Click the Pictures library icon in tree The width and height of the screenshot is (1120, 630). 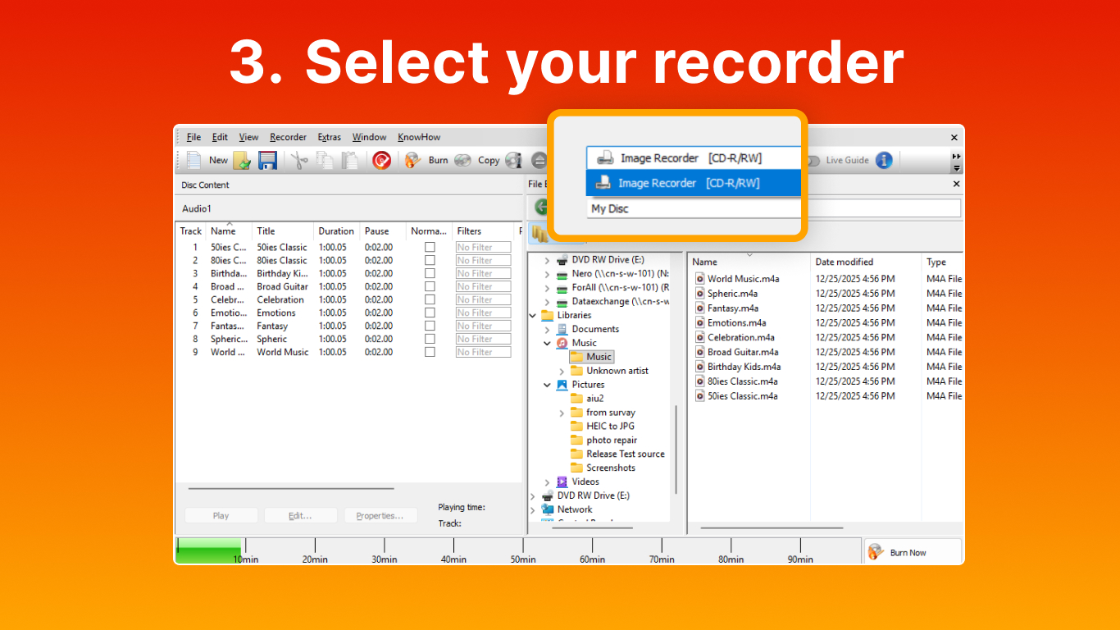coord(562,385)
